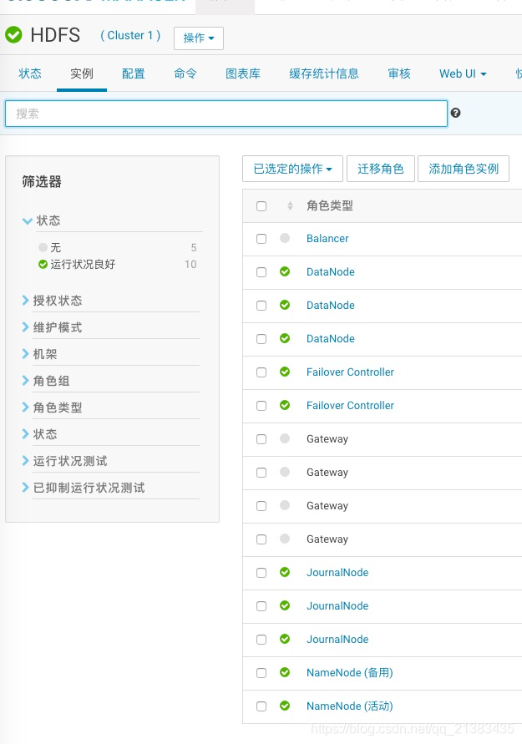Click the 筛选器 panel heading
The image size is (522, 744).
click(x=42, y=182)
